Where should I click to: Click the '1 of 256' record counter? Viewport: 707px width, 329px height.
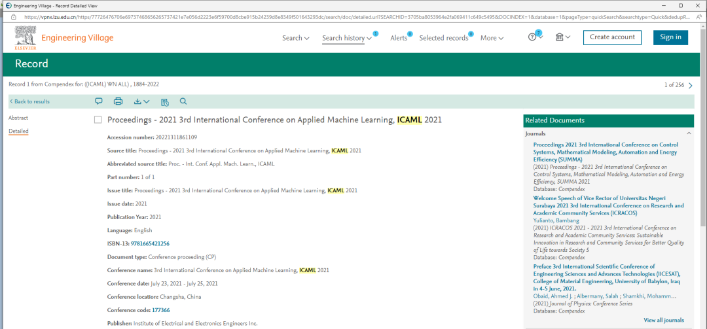coord(674,85)
